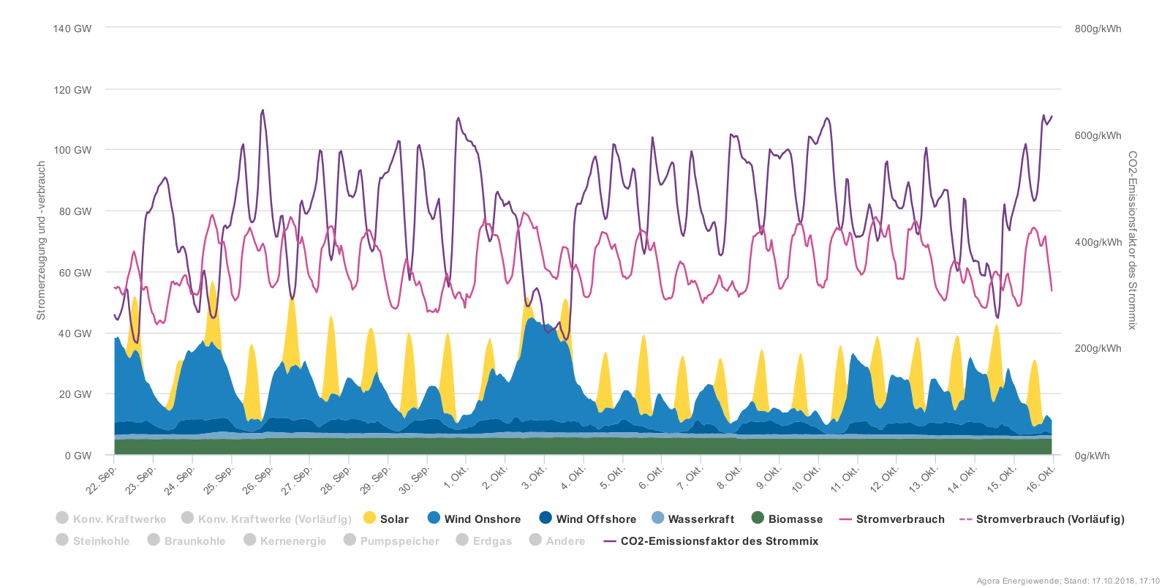Click the grey Braunkohle legend circle
This screenshot has width=1170, height=588.
(x=154, y=540)
